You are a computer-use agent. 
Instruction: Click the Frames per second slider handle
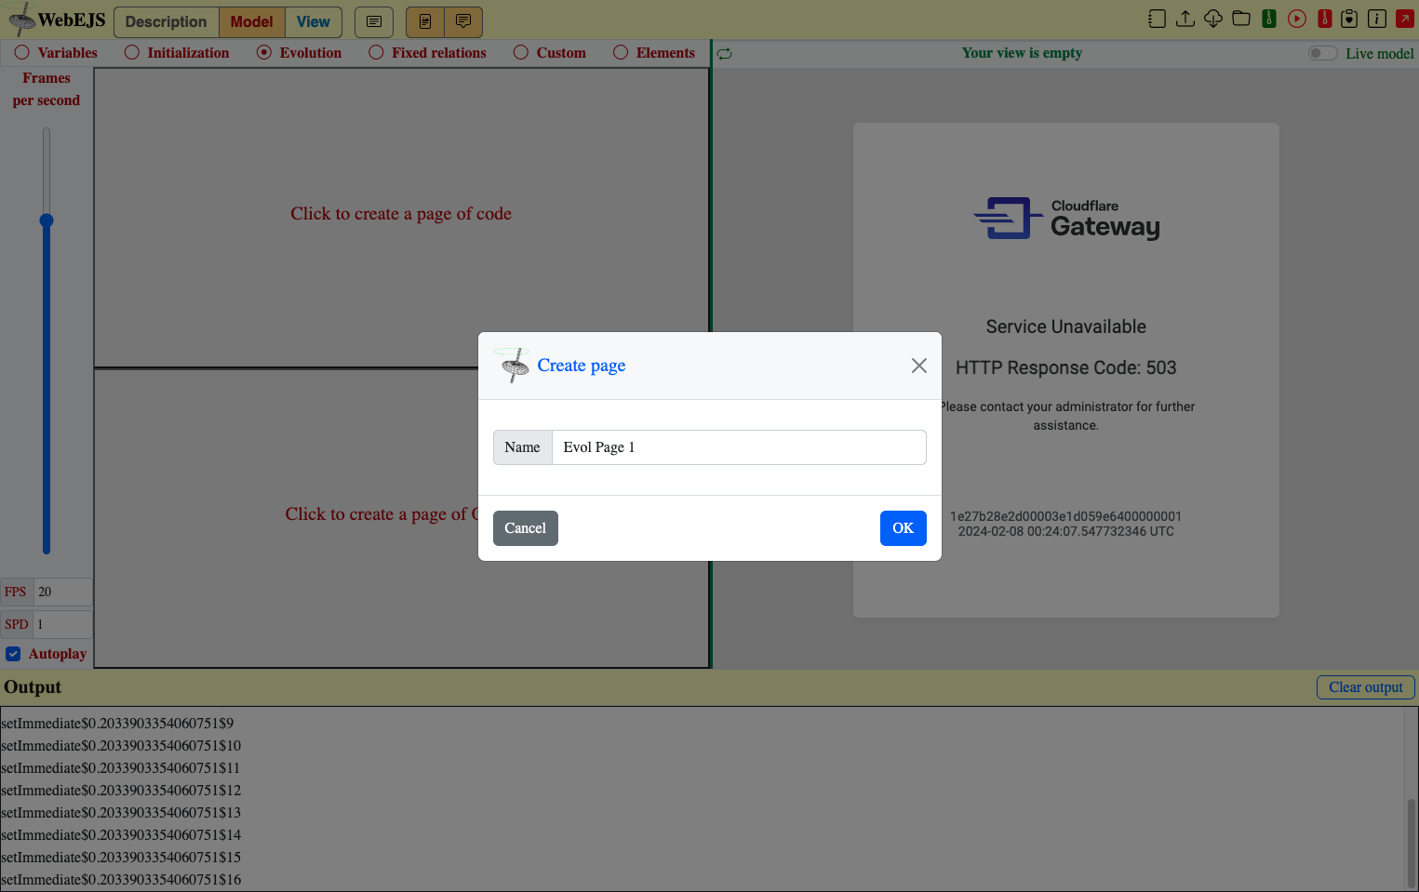click(47, 220)
